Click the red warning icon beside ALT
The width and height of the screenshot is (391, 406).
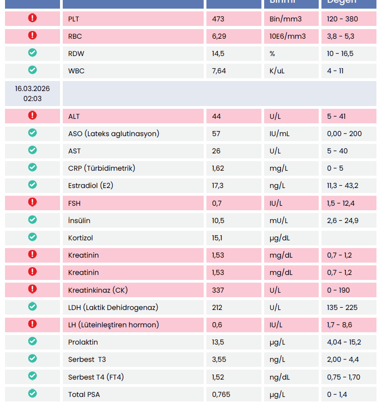tap(32, 116)
